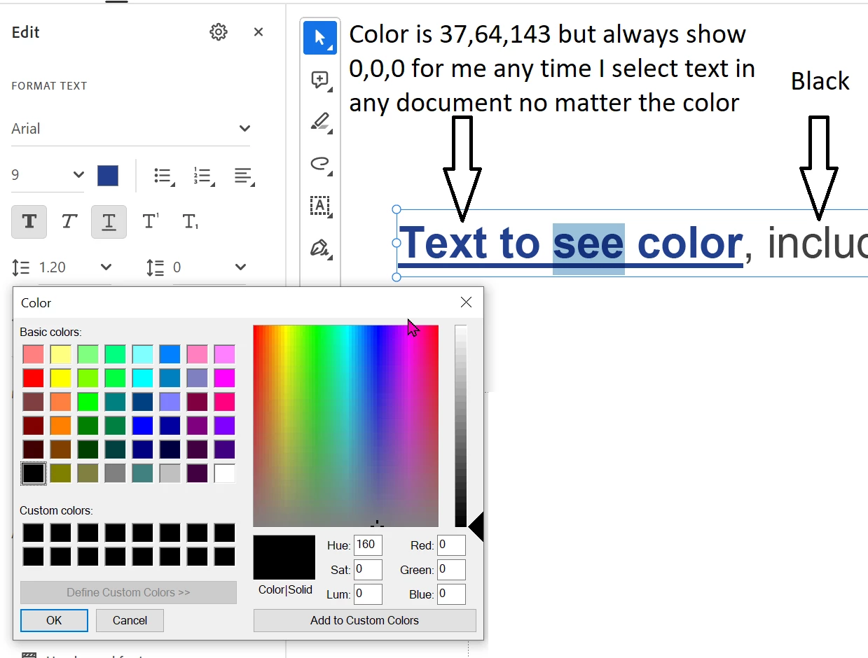Select the freehand draw loop tool
The image size is (868, 658).
point(321,164)
